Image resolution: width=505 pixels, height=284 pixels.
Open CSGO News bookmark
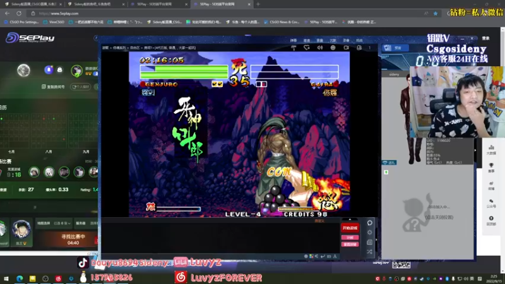[x=282, y=22]
